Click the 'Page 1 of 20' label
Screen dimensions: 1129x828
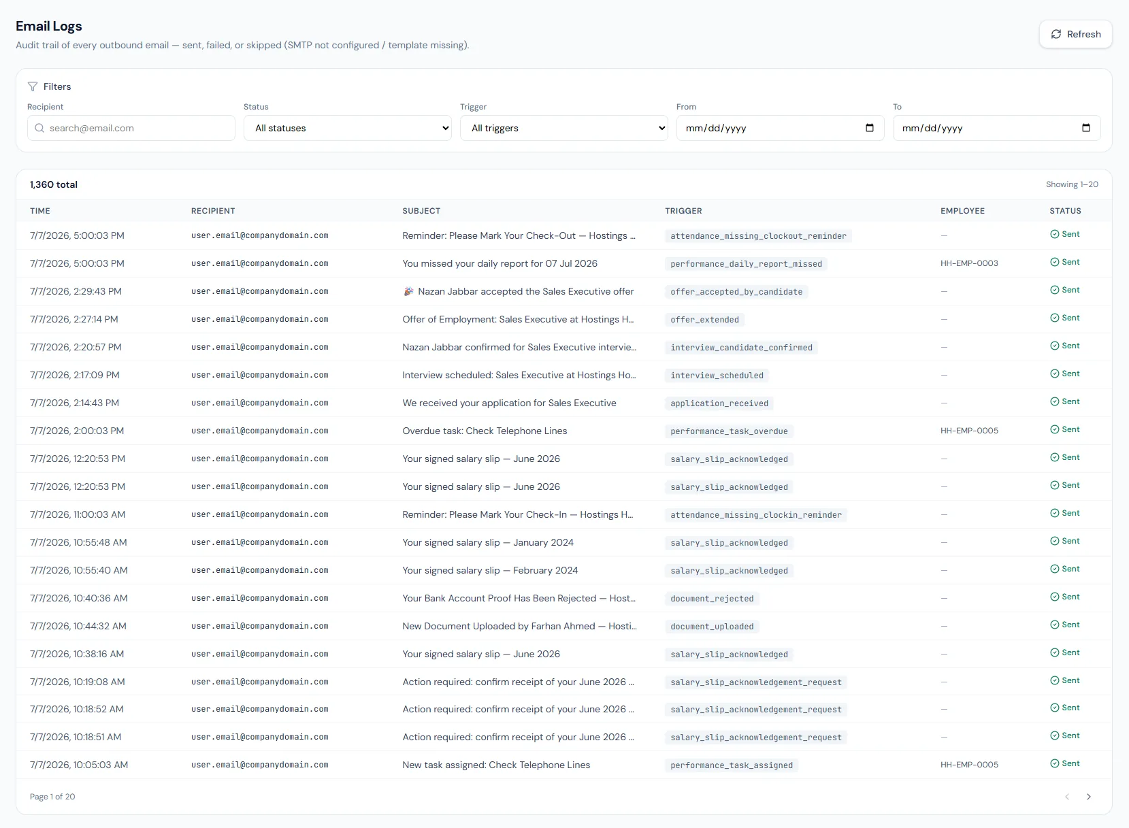click(52, 797)
